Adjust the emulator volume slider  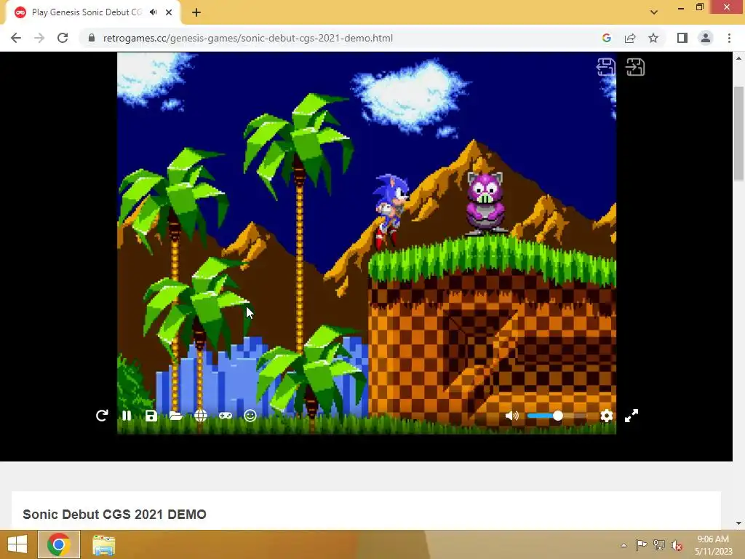coord(557,416)
